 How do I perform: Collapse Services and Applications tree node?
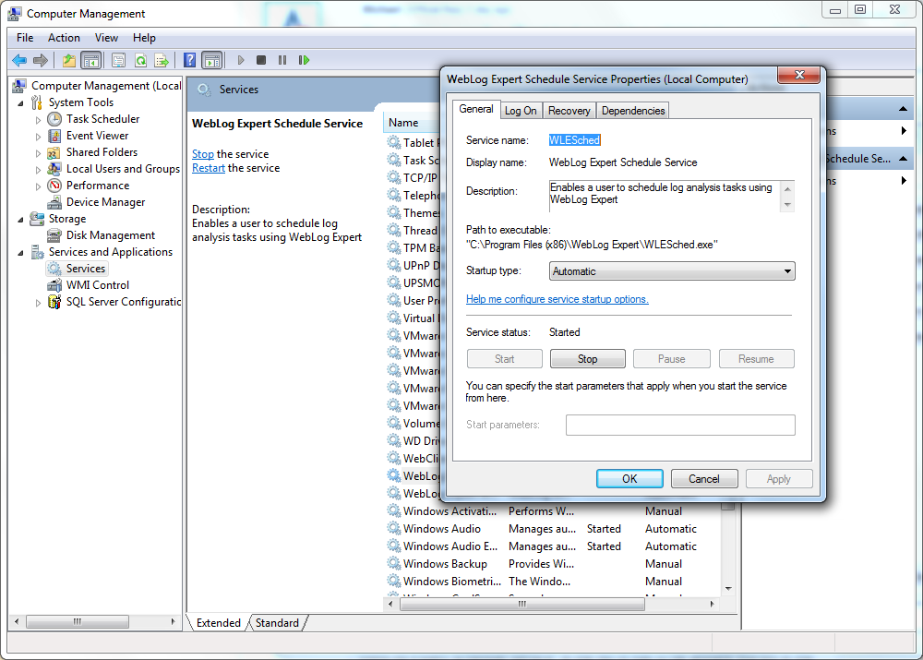point(20,253)
